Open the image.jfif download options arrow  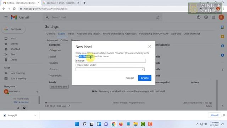[x=35, y=115]
